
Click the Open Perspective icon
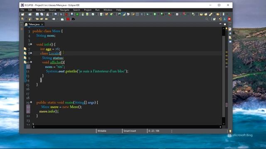click(x=214, y=19)
